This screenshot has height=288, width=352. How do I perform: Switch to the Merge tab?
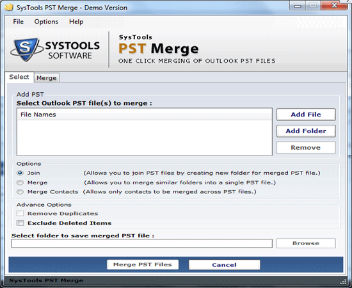tap(47, 78)
